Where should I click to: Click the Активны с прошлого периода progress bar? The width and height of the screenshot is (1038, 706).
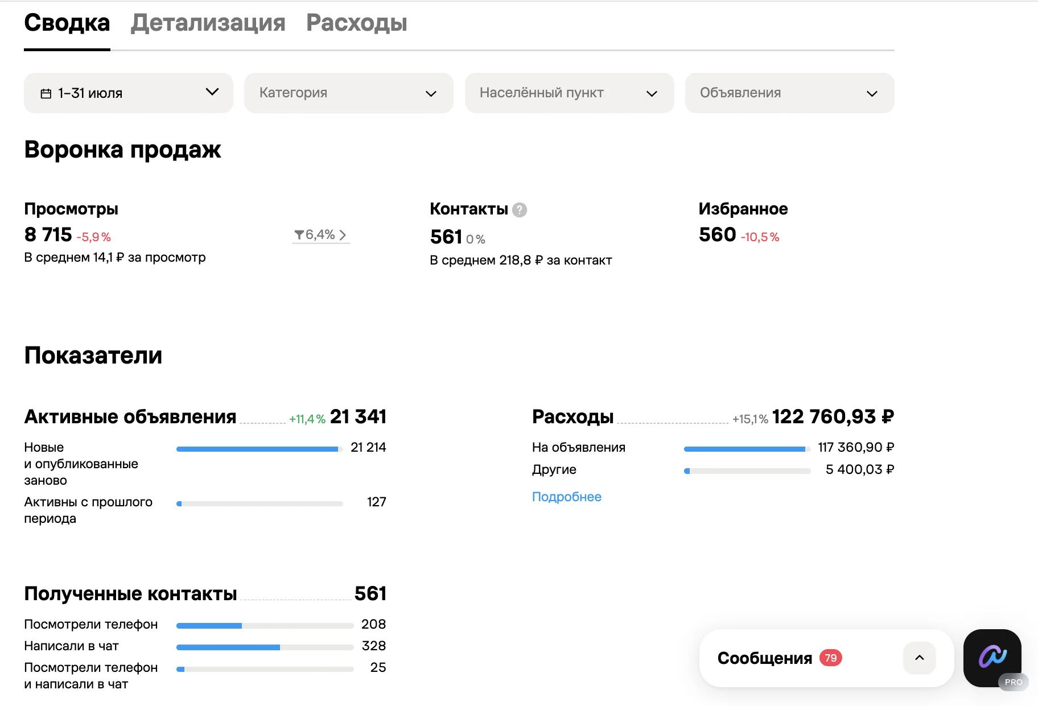[259, 504]
